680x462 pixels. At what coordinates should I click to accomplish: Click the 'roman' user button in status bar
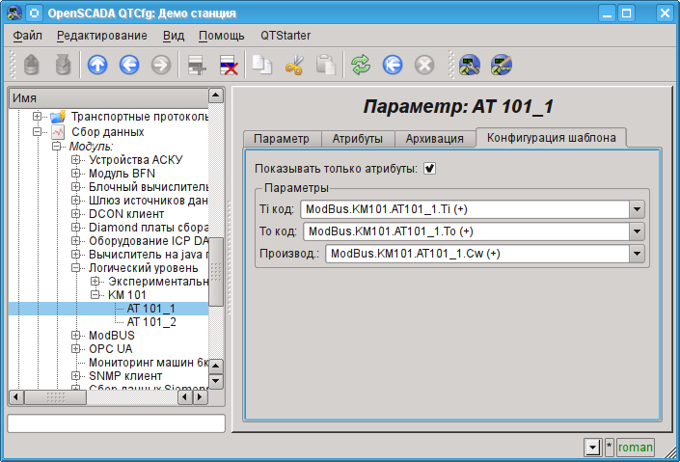tap(635, 448)
